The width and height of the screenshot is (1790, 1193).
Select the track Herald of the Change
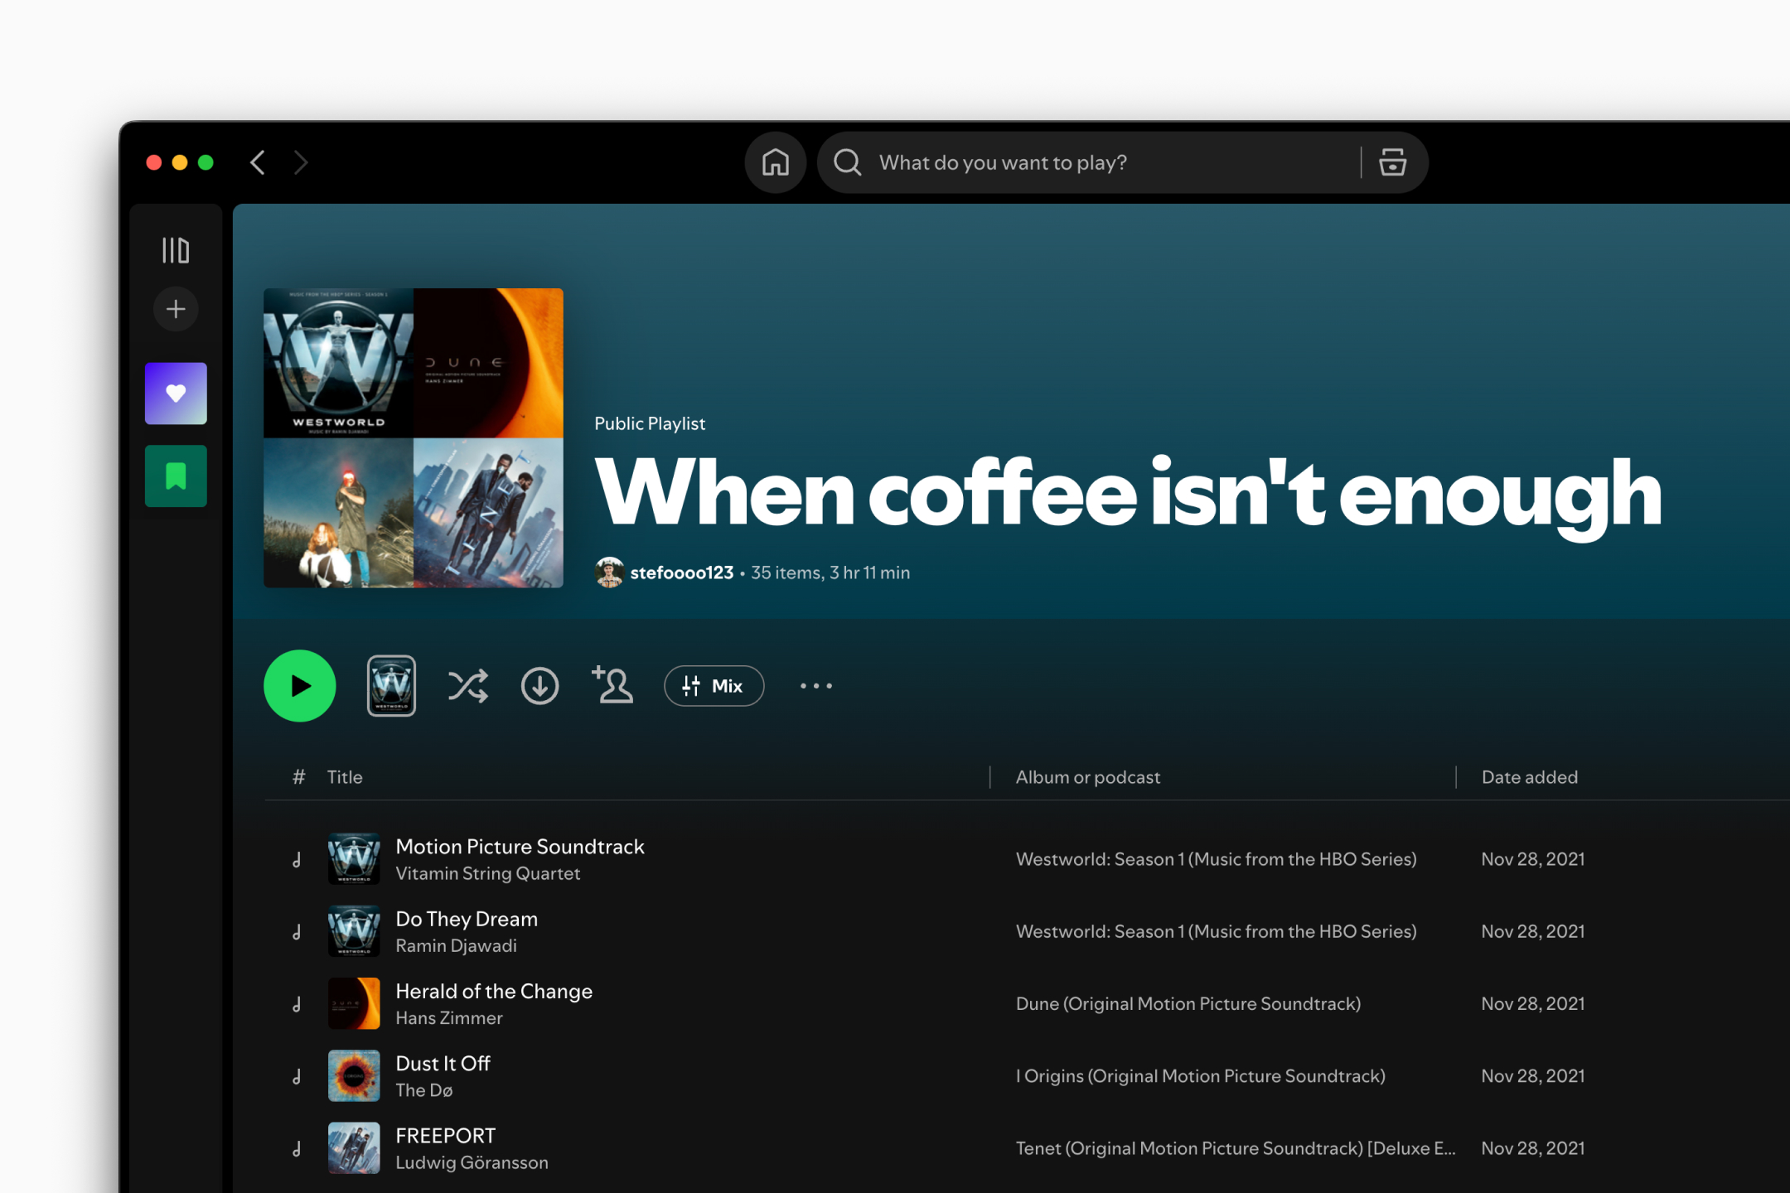pos(494,991)
